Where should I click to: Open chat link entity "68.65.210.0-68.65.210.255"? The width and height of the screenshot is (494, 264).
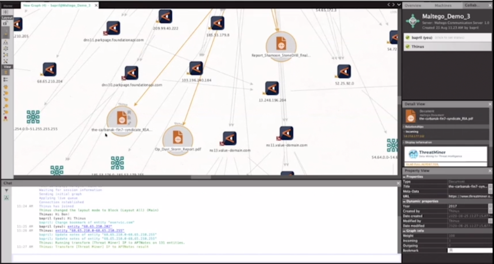click(x=90, y=230)
